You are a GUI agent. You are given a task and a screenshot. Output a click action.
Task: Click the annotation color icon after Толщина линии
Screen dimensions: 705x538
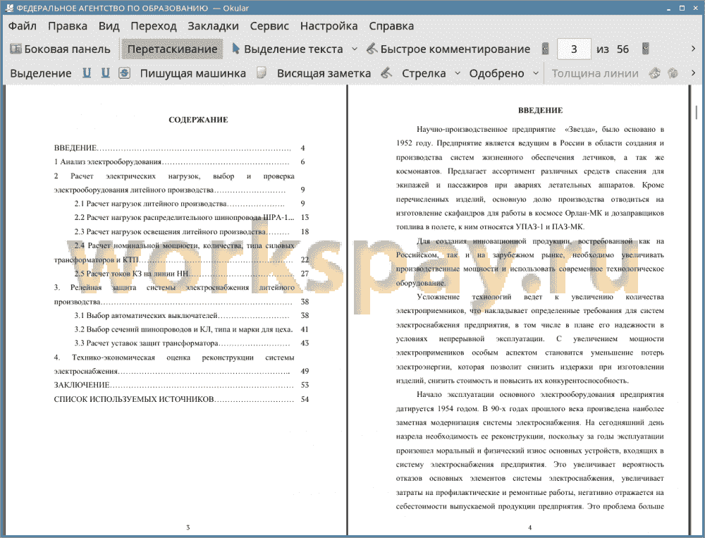point(655,73)
